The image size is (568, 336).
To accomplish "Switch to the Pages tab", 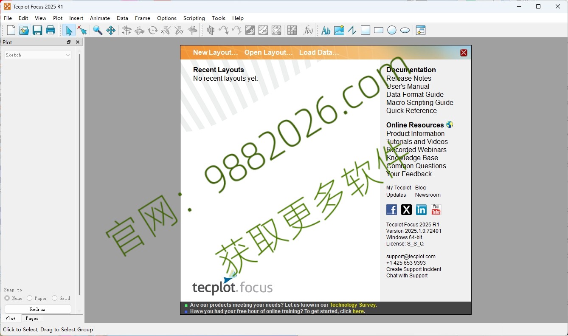I will click(x=32, y=318).
